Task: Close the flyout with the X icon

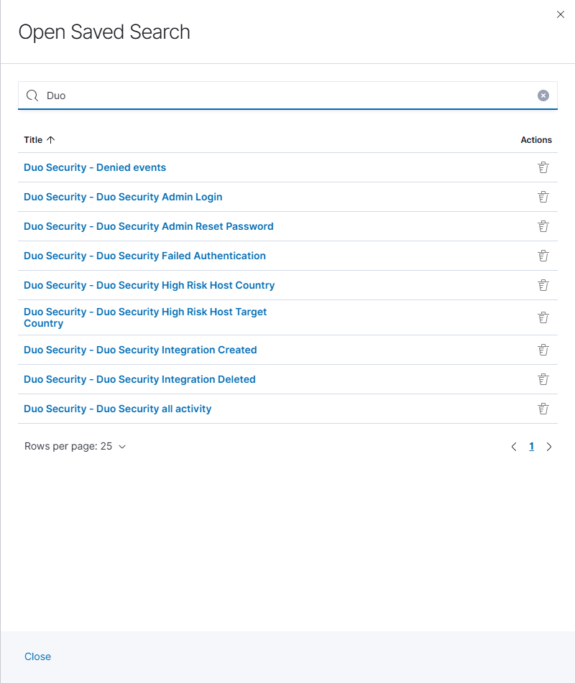Action: 560,14
